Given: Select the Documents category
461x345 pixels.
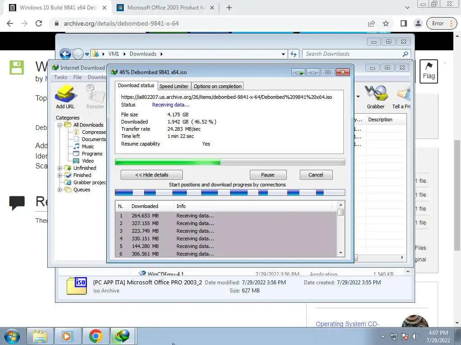Looking at the screenshot, I should coord(94,139).
